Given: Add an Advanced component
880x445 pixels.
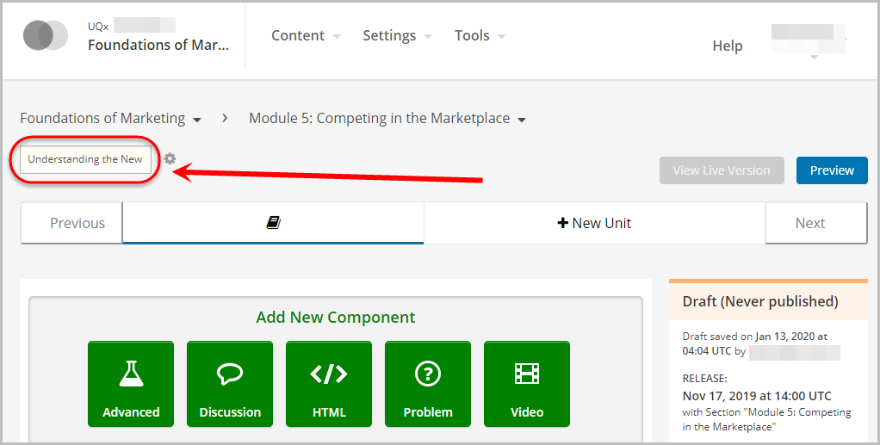Looking at the screenshot, I should (x=131, y=384).
